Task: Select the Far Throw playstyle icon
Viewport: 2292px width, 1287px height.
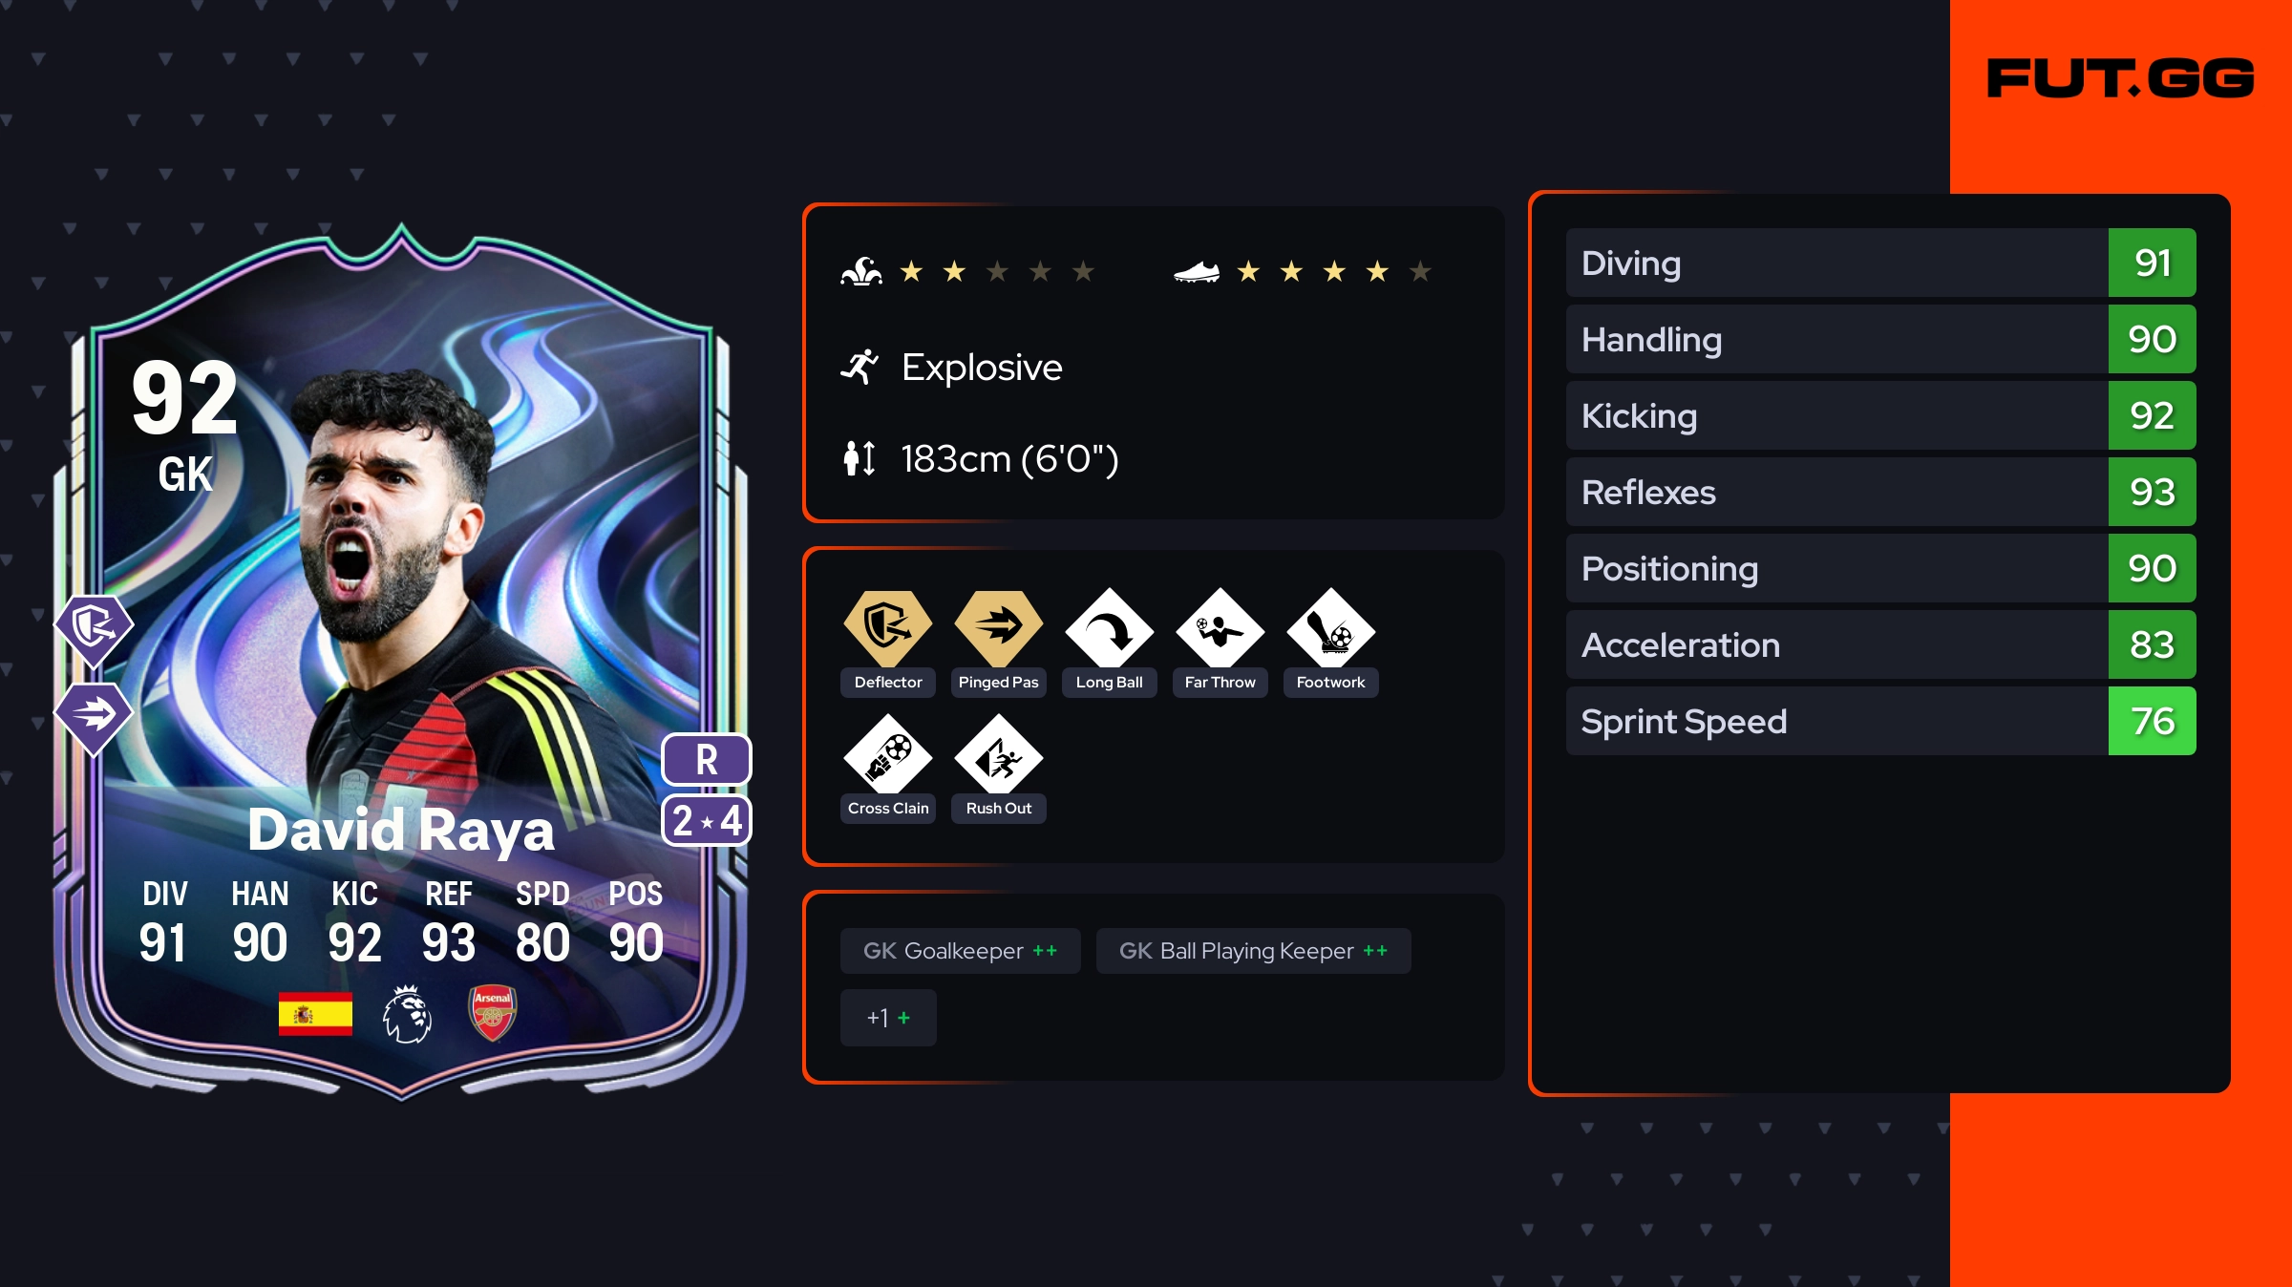Action: [1220, 628]
